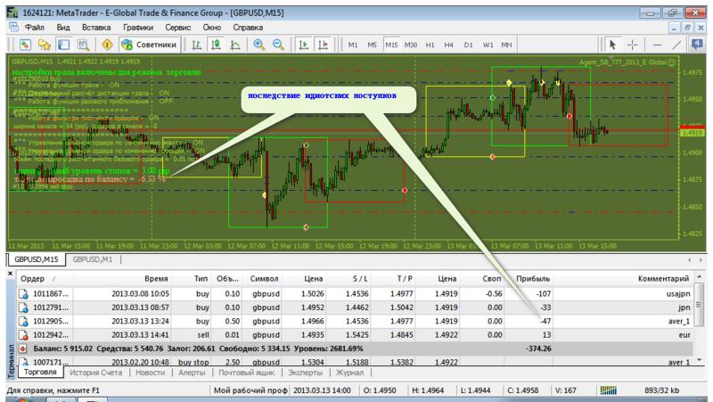Open the Журнал tab
This screenshot has width=713, height=402.
point(349,373)
